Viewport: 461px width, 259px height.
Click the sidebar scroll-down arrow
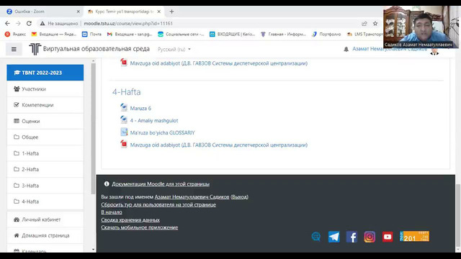(93, 250)
